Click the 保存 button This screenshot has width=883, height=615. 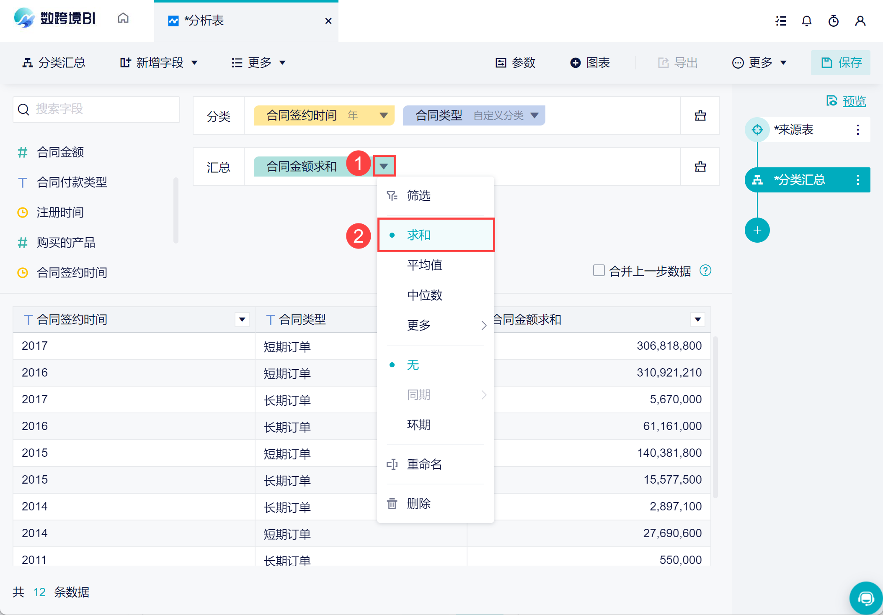pos(840,63)
